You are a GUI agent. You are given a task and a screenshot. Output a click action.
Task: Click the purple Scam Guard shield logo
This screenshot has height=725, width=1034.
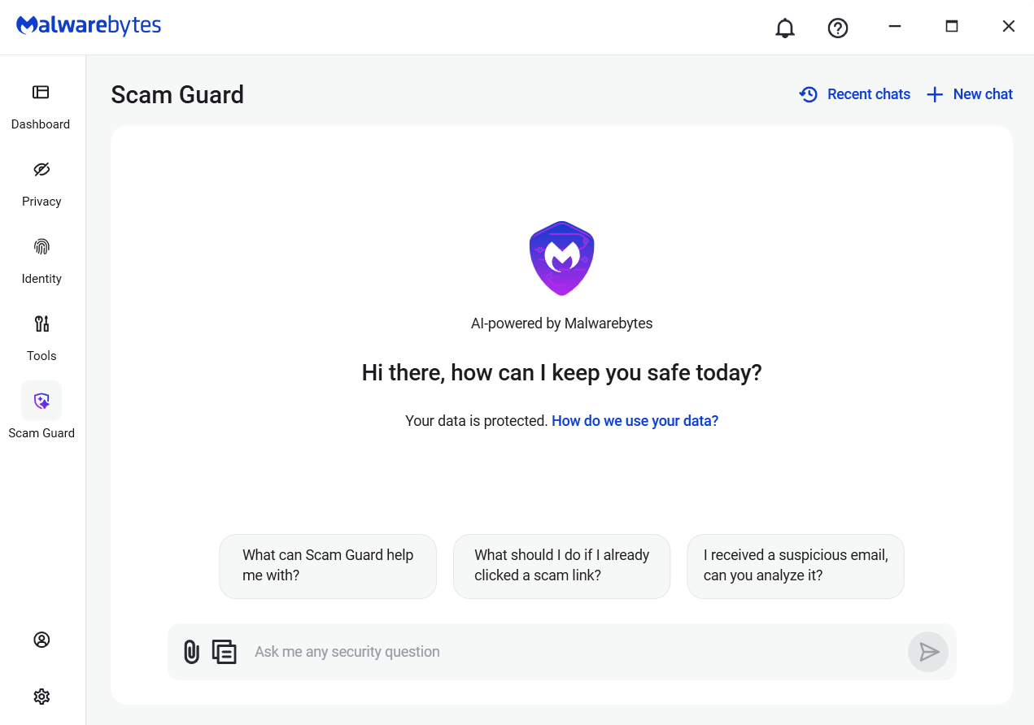coord(561,258)
